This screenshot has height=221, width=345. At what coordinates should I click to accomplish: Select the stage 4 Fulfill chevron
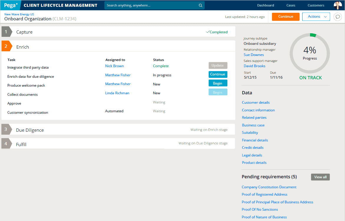6,144
